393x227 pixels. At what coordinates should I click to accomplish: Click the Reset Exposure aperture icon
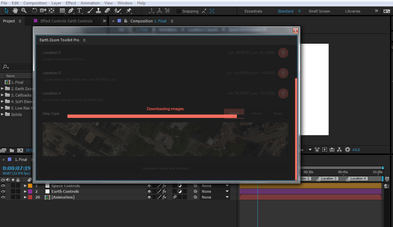(x=347, y=149)
